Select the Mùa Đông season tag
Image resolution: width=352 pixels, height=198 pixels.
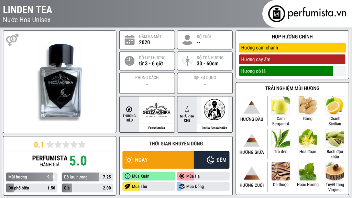coord(203,186)
